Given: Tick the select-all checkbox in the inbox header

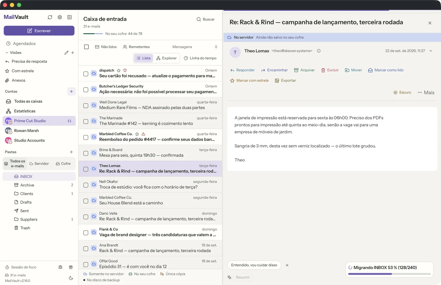Looking at the screenshot, I should point(86,47).
